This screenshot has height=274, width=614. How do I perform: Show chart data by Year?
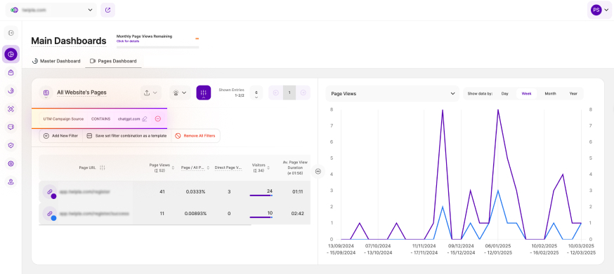point(573,94)
